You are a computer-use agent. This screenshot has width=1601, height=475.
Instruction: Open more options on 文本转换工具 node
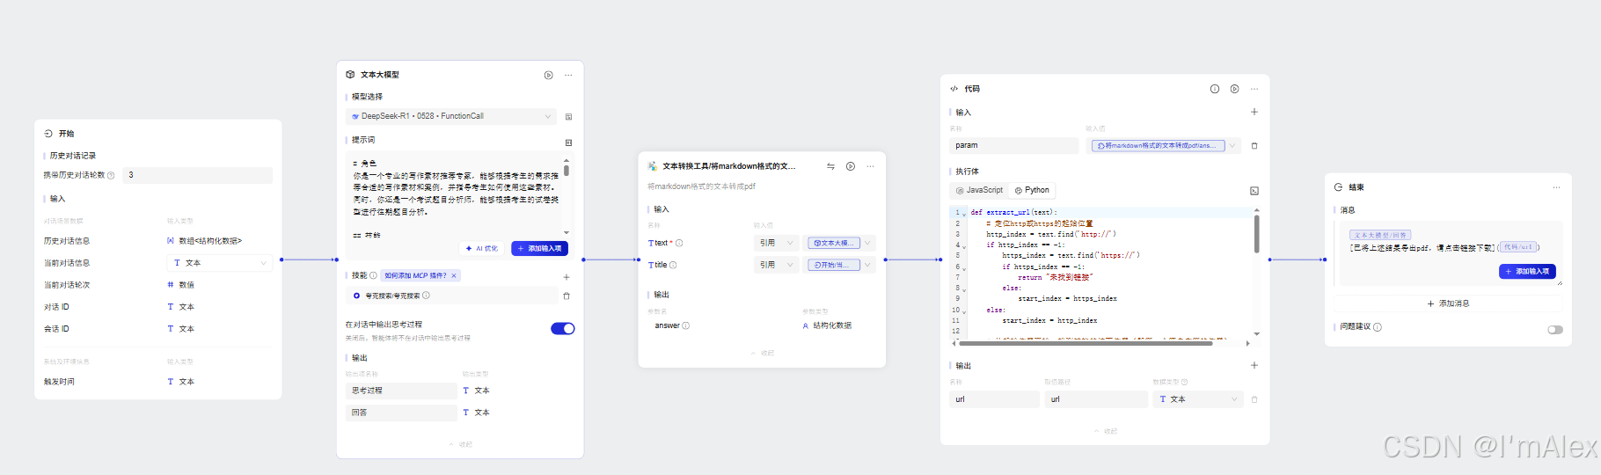click(x=870, y=166)
